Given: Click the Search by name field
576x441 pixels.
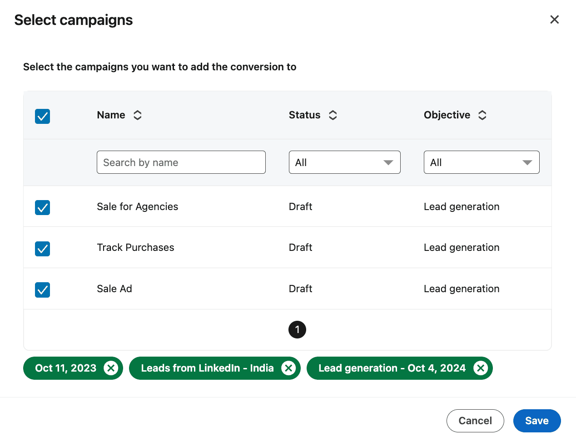Looking at the screenshot, I should [x=181, y=162].
